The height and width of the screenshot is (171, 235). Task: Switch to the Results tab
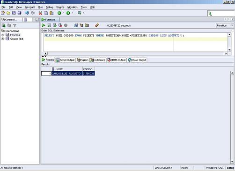pyautogui.click(x=48, y=60)
